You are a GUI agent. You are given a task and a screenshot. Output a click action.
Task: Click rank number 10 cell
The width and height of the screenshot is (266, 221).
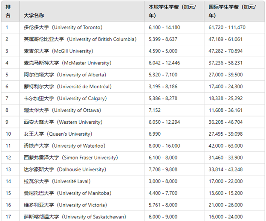tap(10, 134)
